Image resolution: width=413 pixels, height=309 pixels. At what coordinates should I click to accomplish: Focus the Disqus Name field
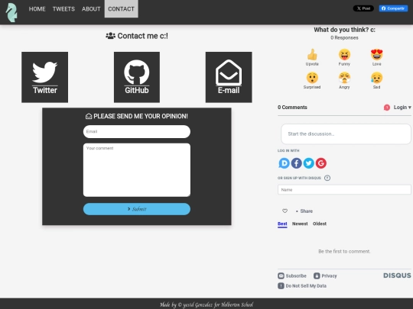pyautogui.click(x=344, y=190)
